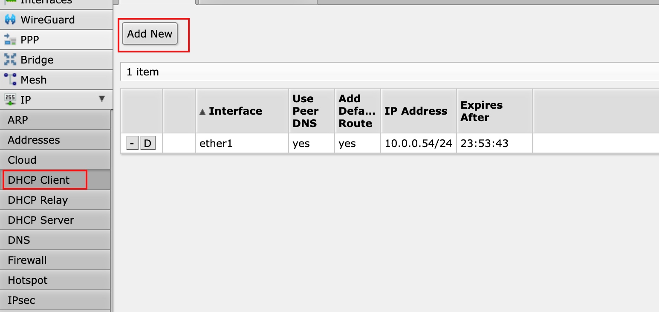The height and width of the screenshot is (312, 659).
Task: Click the PPP icon in sidebar
Action: [x=10, y=40]
